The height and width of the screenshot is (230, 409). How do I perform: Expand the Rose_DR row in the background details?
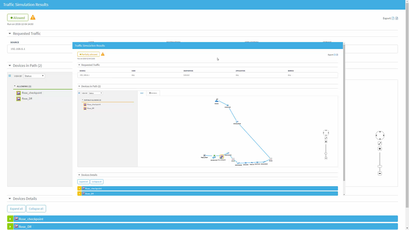10,226
